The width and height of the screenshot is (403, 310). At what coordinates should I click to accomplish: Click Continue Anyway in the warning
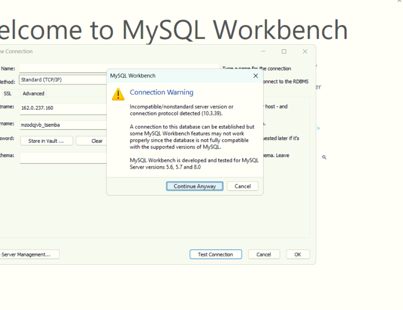194,186
